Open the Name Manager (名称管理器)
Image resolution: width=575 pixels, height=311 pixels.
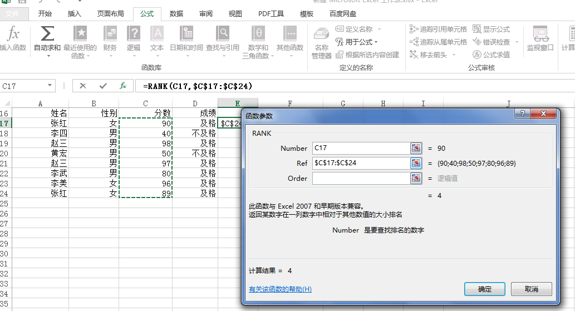(322, 43)
